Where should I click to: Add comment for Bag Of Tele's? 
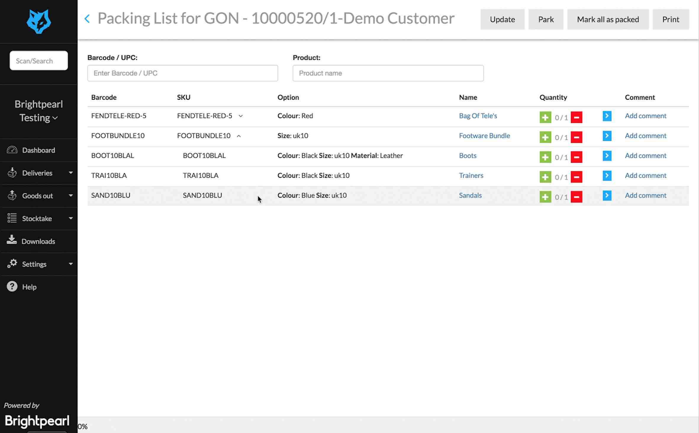(645, 116)
